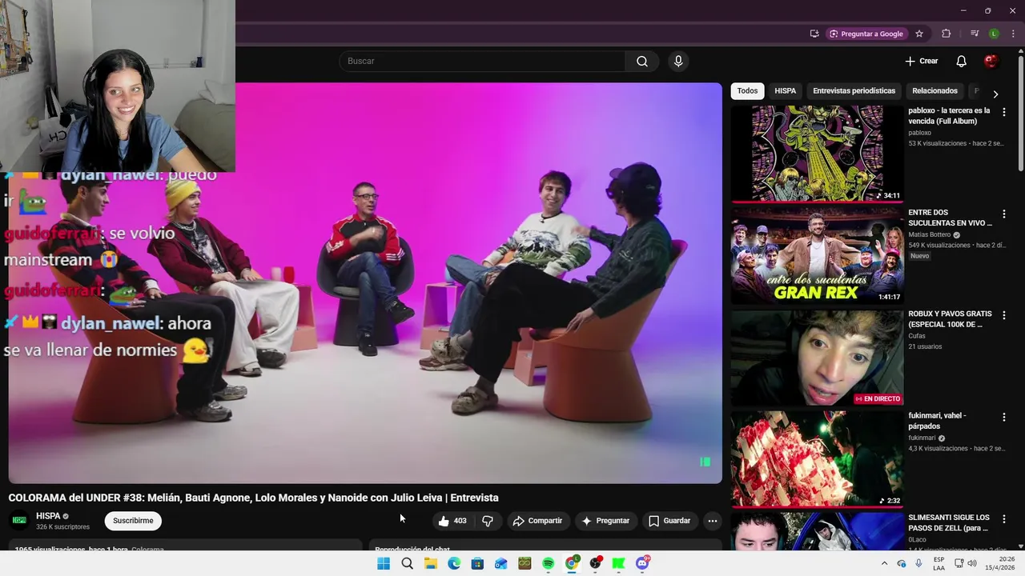Viewport: 1025px width, 576px height.
Task: Select the Relacionados filter chip
Action: click(x=935, y=91)
